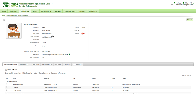196x110 pixels.
Task: Click the email envelope icon beside student email
Action: tap(53, 37)
